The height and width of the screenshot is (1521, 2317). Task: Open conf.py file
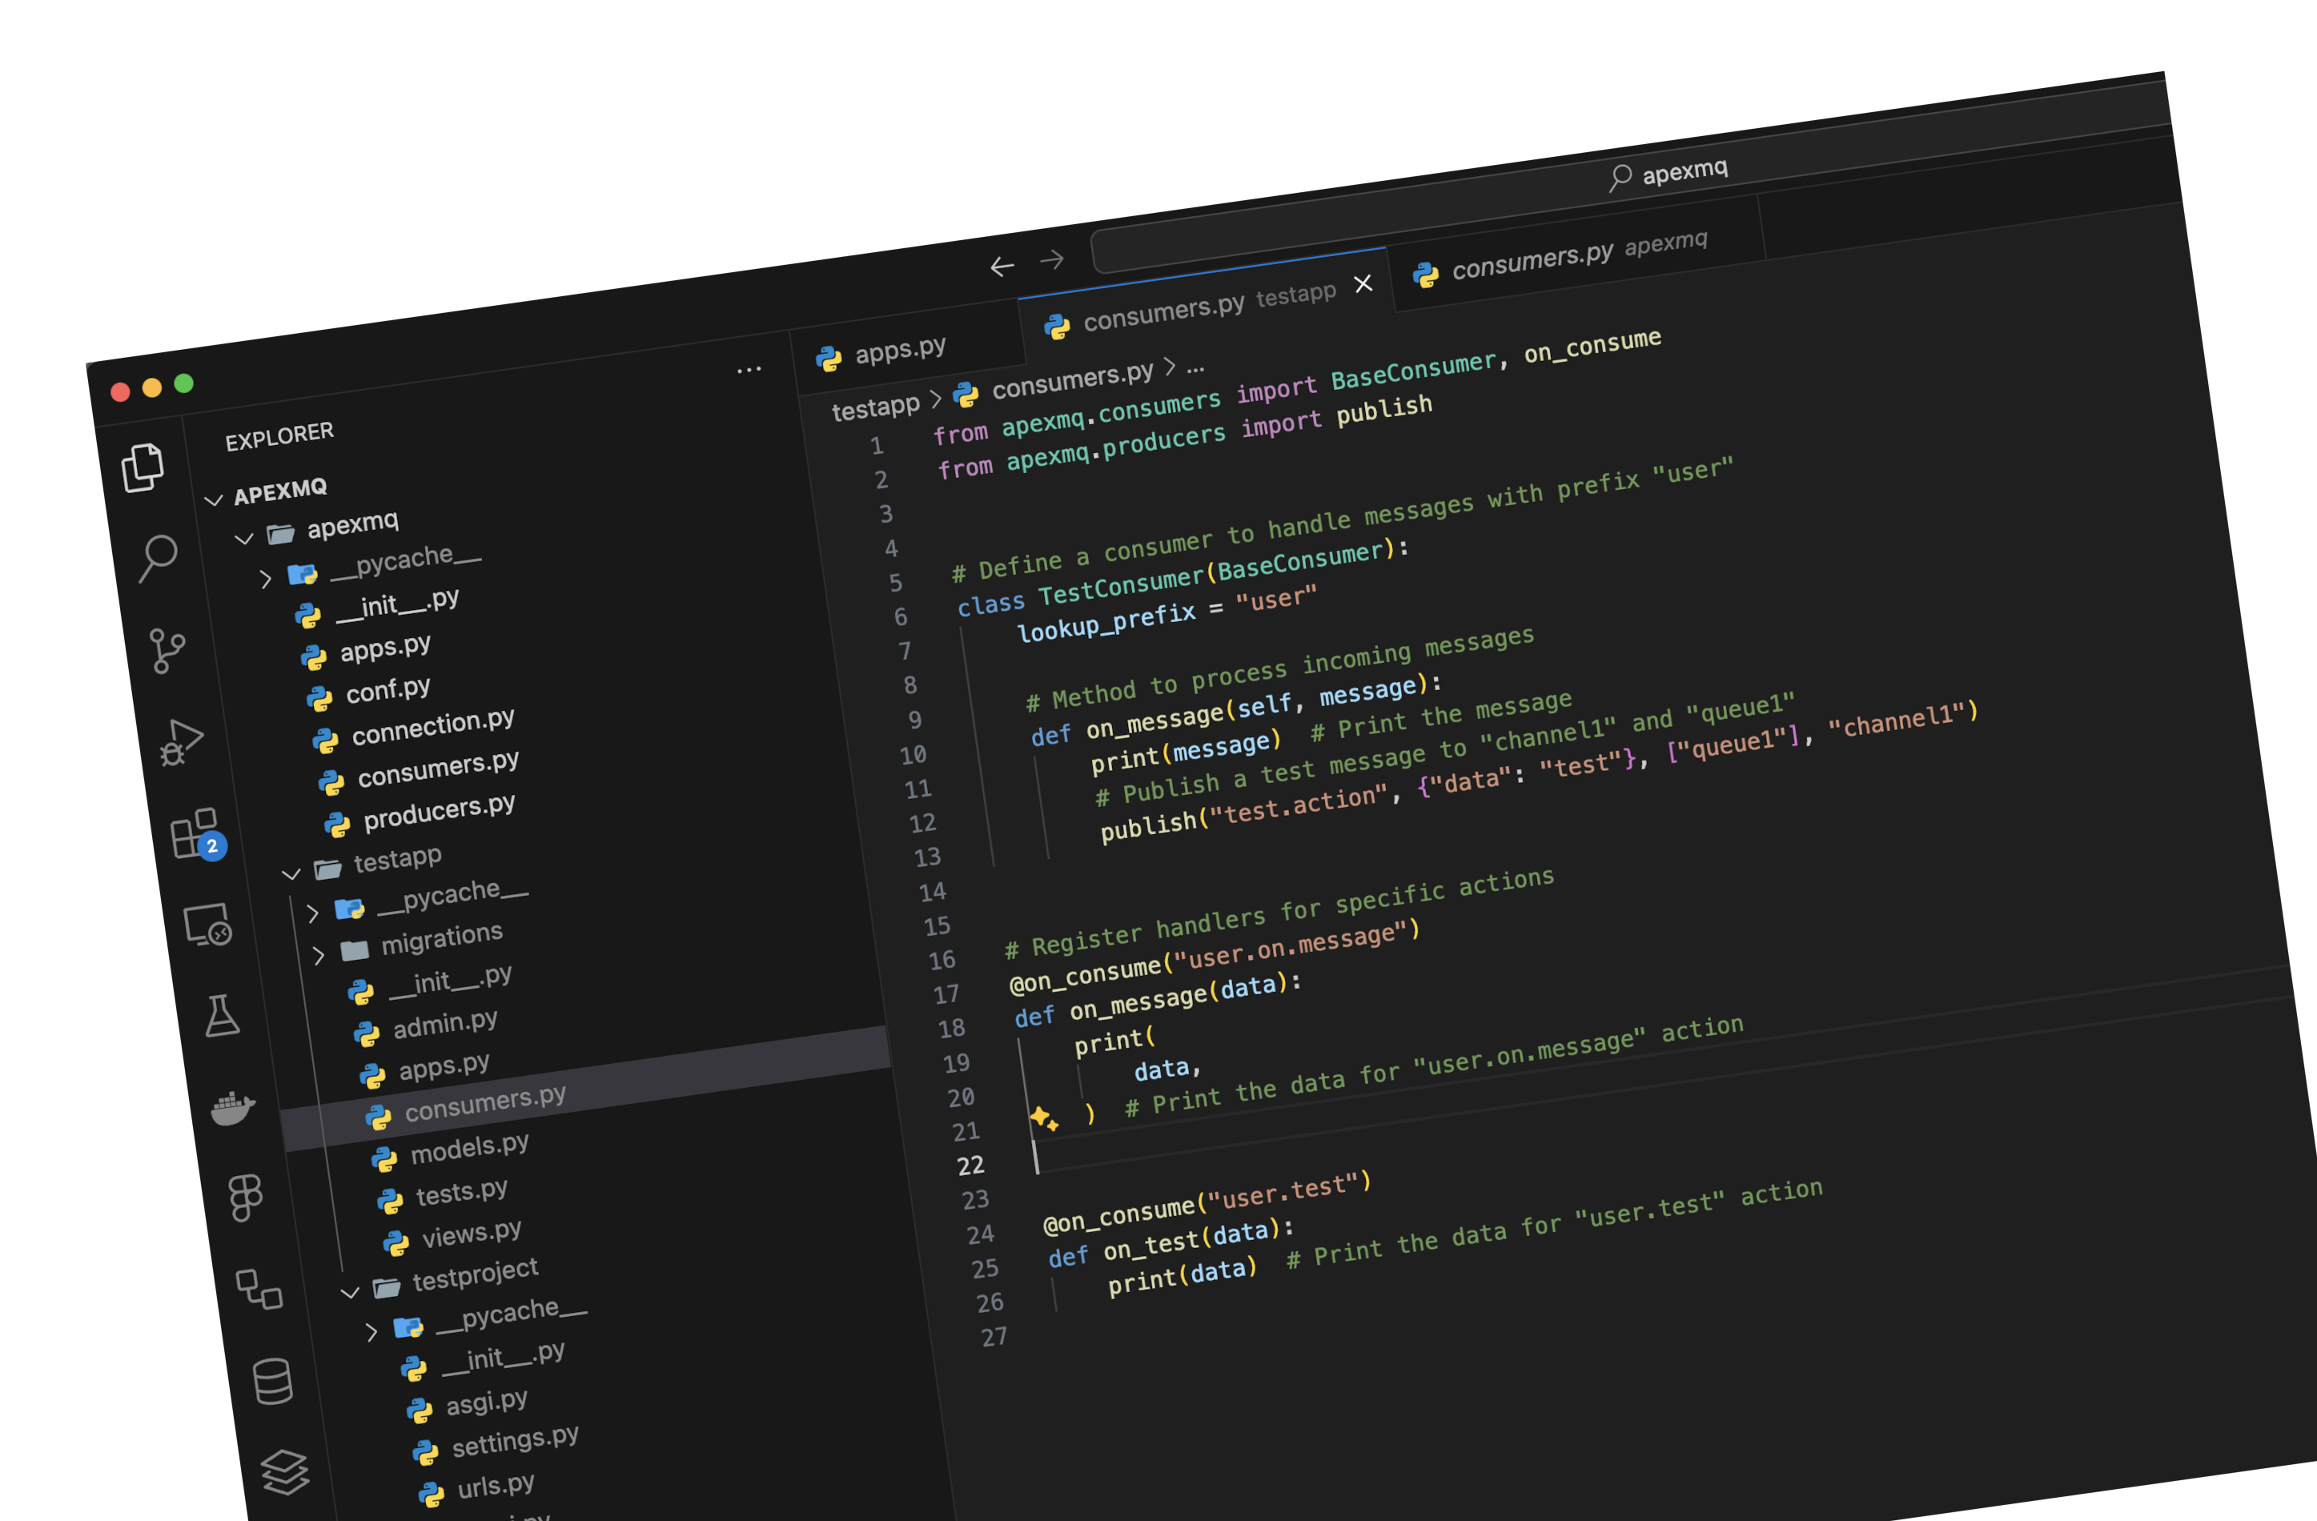(x=388, y=690)
